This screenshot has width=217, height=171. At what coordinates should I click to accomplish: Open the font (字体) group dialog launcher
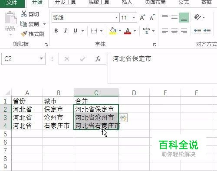click(x=155, y=45)
